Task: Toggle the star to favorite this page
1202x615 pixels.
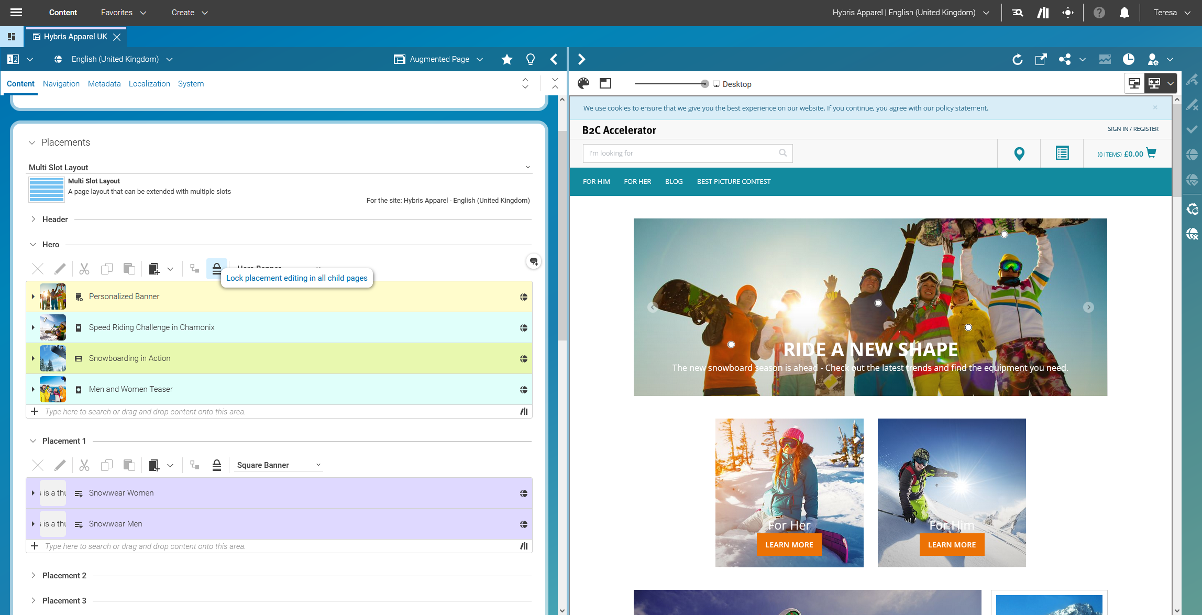Action: 506,59
